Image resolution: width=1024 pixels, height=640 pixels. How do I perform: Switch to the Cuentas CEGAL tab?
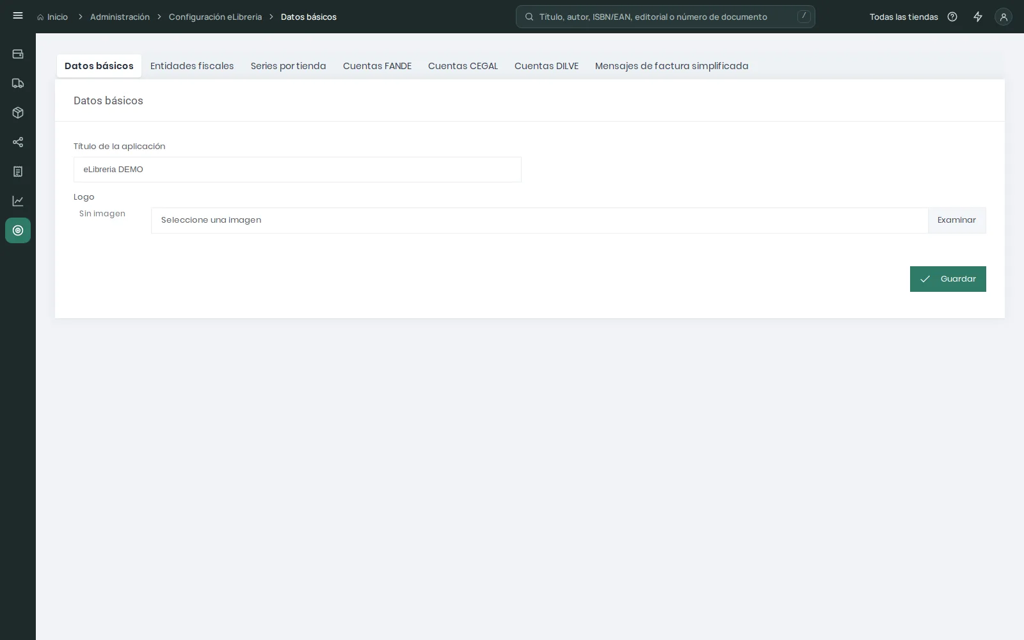(x=463, y=66)
